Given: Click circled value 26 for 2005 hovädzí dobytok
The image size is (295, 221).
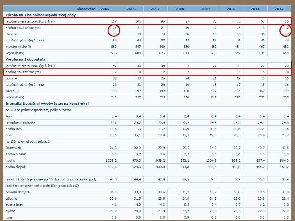Looking at the screenshot, I should [115, 28].
